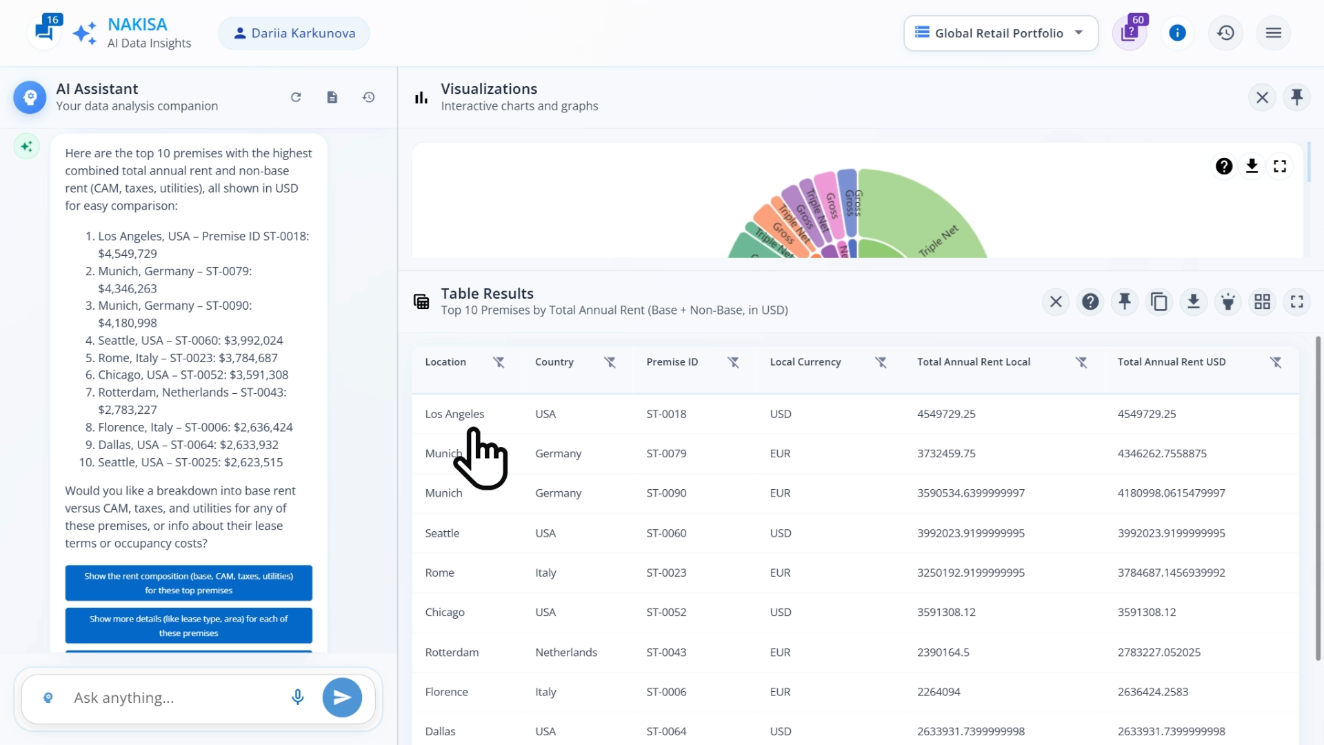Open the hamburger main menu
Viewport: 1324px width, 745px height.
(x=1273, y=33)
